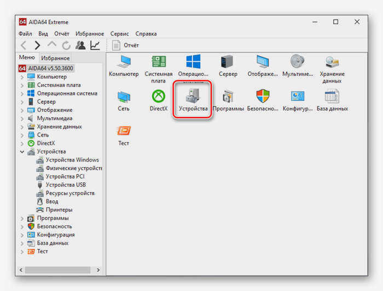383x291 pixels.
Task: Click the sidebar scrollbar left arrow
Action: (x=21, y=270)
